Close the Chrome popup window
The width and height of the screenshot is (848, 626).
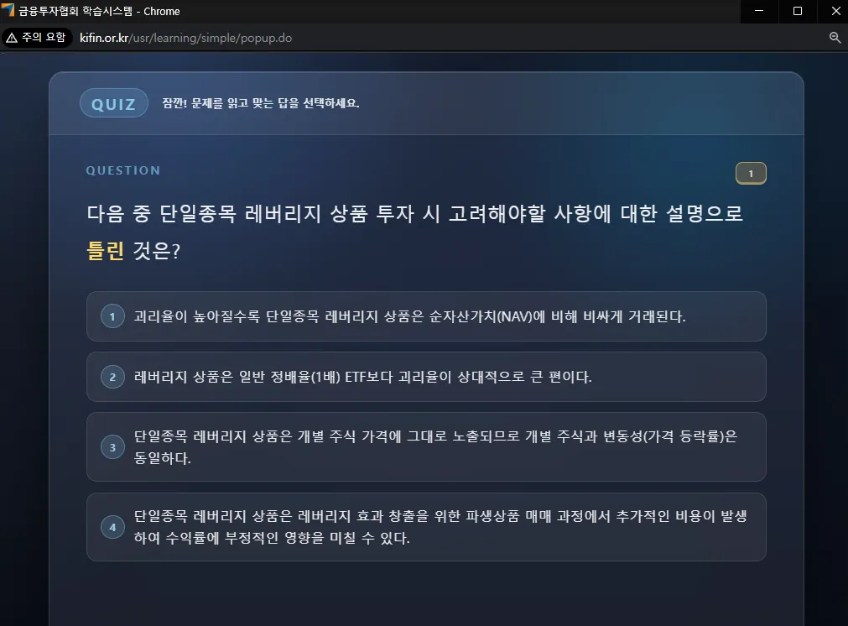coord(835,11)
